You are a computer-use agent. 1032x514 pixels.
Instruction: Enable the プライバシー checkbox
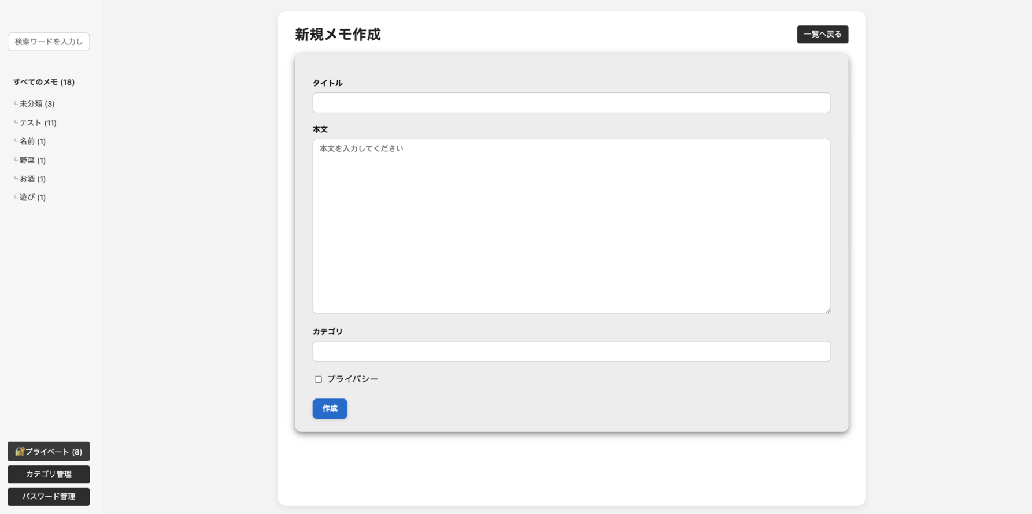318,379
